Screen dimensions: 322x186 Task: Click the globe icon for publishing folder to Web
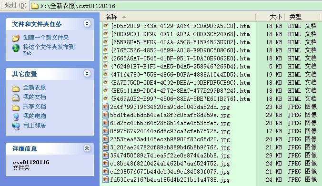(16, 48)
